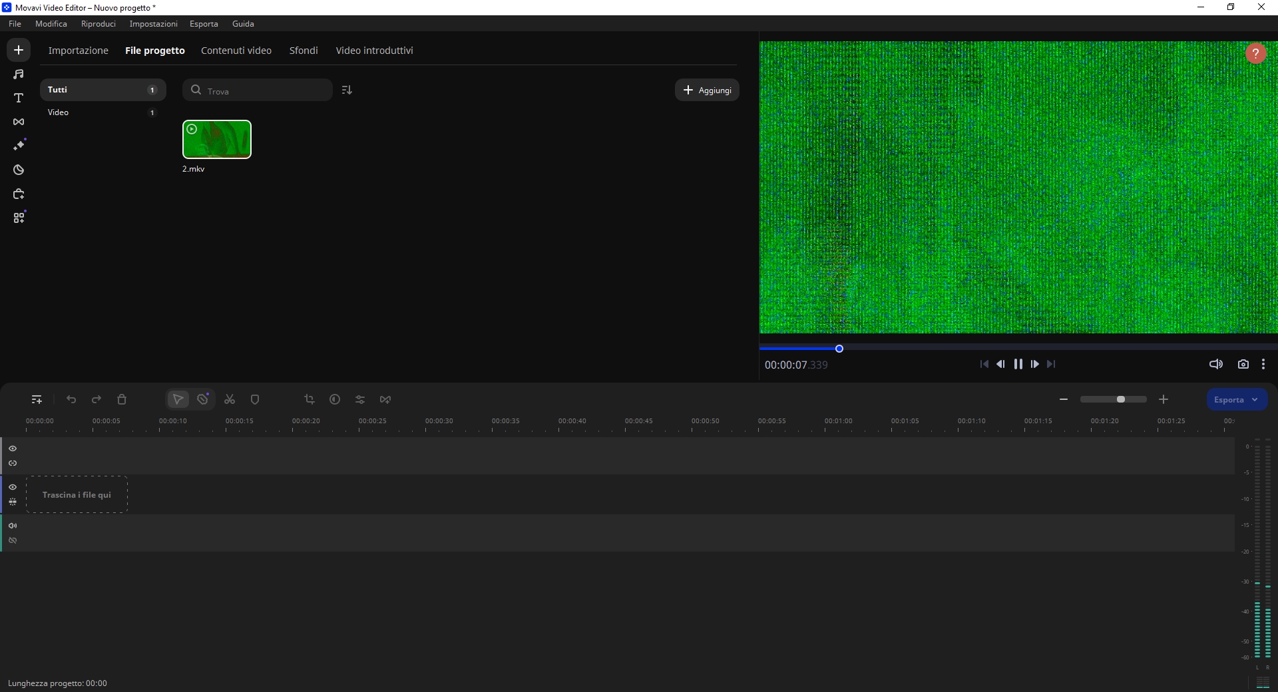Open the Guida menu
1278x692 pixels.
243,23
